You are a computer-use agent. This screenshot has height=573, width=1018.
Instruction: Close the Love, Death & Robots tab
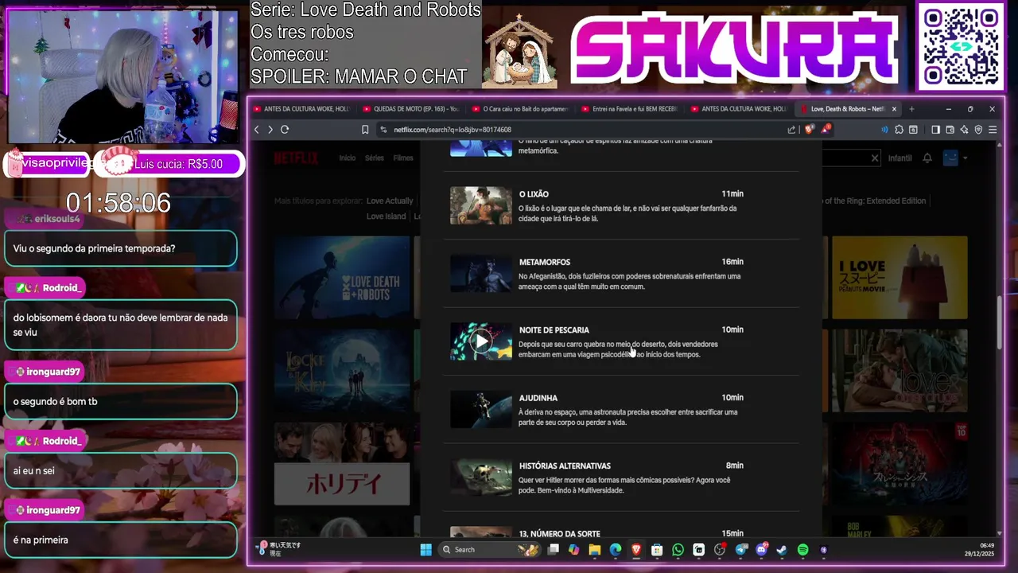coord(894,109)
